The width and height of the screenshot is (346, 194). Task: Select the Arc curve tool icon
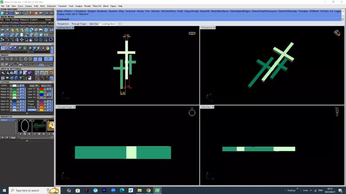coord(7,40)
